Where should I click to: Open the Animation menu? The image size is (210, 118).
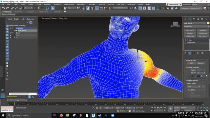coord(57,4)
